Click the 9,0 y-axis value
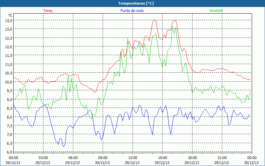The image size is (265, 166). coord(10,99)
